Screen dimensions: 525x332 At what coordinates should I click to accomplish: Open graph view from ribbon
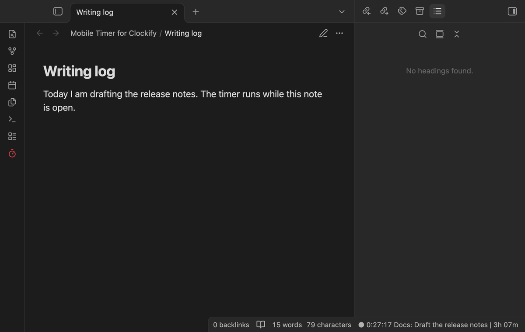(x=12, y=51)
